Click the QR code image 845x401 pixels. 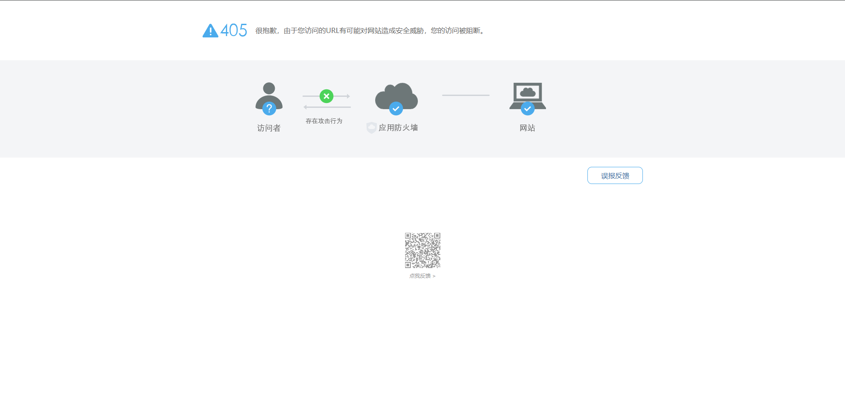(423, 250)
